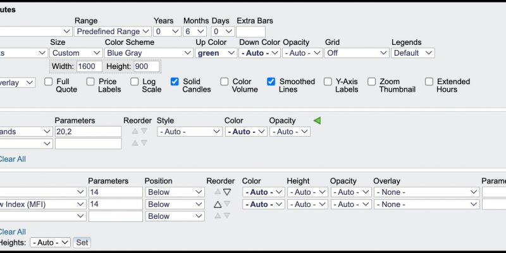The image size is (506, 253).
Task: Expand the Predefined Range dropdown
Action: (113, 32)
